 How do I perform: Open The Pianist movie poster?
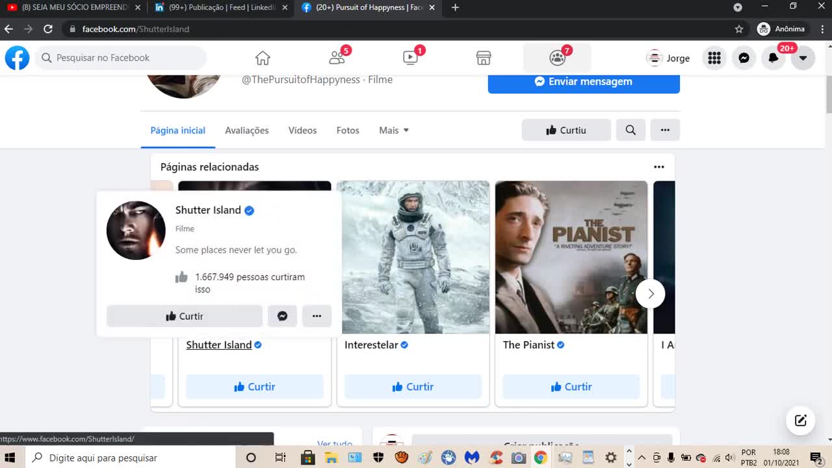(571, 257)
